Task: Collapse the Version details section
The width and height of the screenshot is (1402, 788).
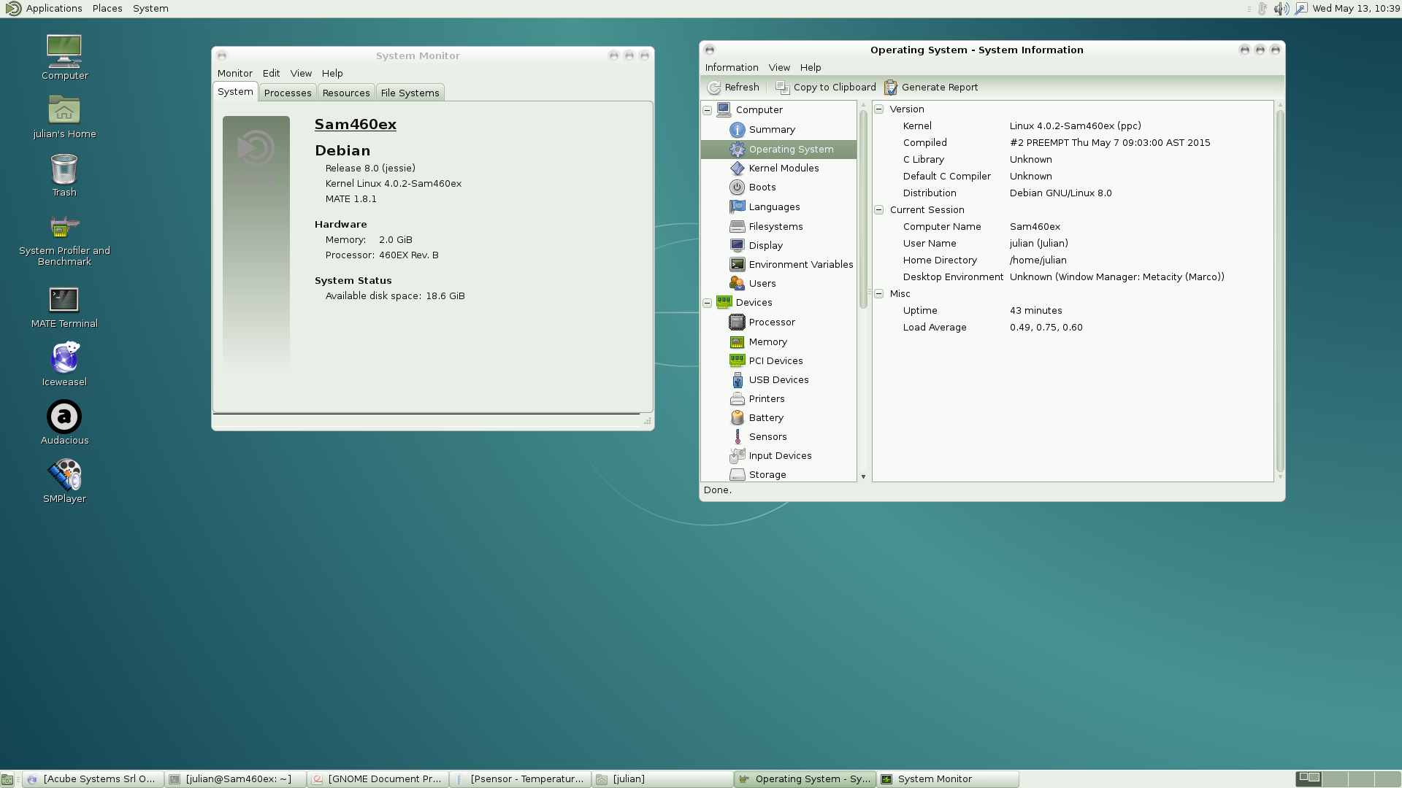Action: (x=879, y=109)
